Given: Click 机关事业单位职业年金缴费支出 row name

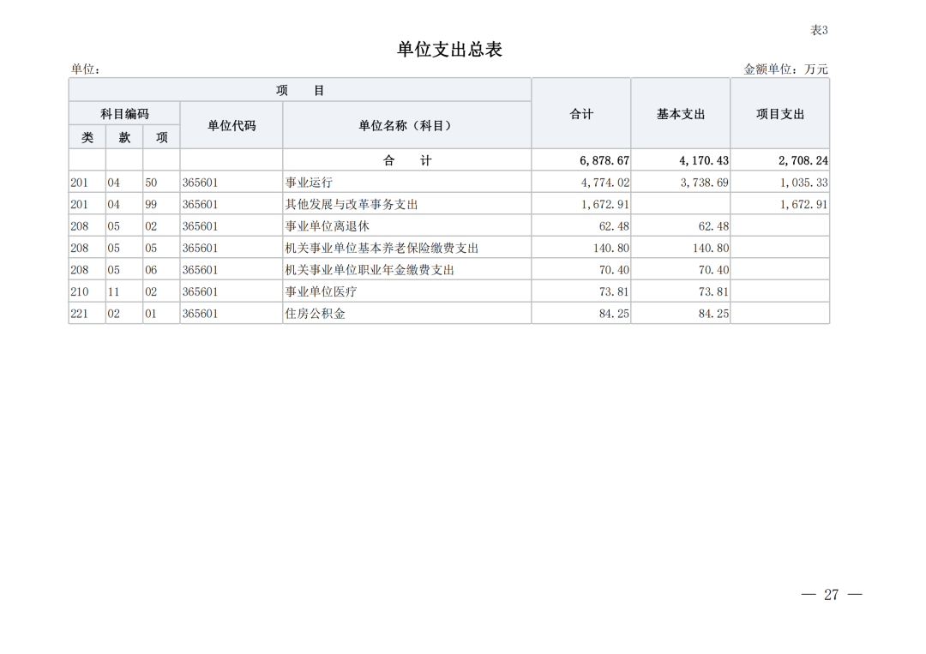Looking at the screenshot, I should click(x=370, y=270).
